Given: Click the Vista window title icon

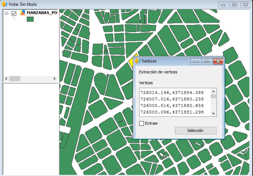Looking at the screenshot, I should 4,4.
